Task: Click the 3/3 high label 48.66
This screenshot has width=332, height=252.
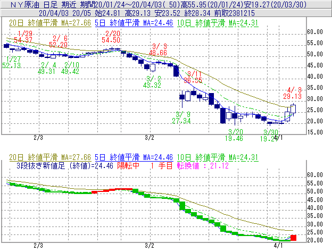Action: point(158,49)
